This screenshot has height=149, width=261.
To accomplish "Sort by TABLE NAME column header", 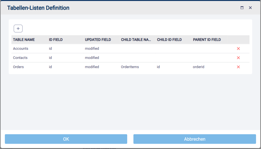I will pyautogui.click(x=24, y=40).
